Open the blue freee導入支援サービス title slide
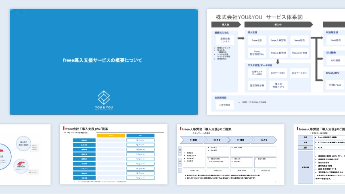The height and width of the screenshot is (194, 345). [104, 62]
